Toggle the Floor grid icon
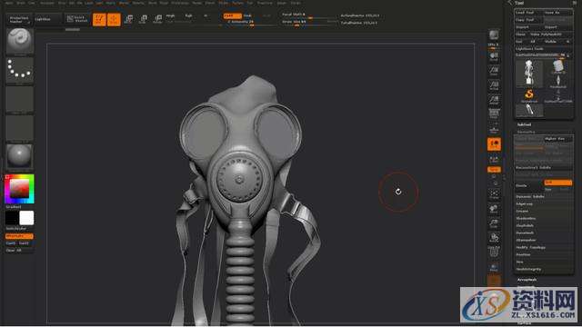Viewport: 582px width, 327px height. point(494,129)
